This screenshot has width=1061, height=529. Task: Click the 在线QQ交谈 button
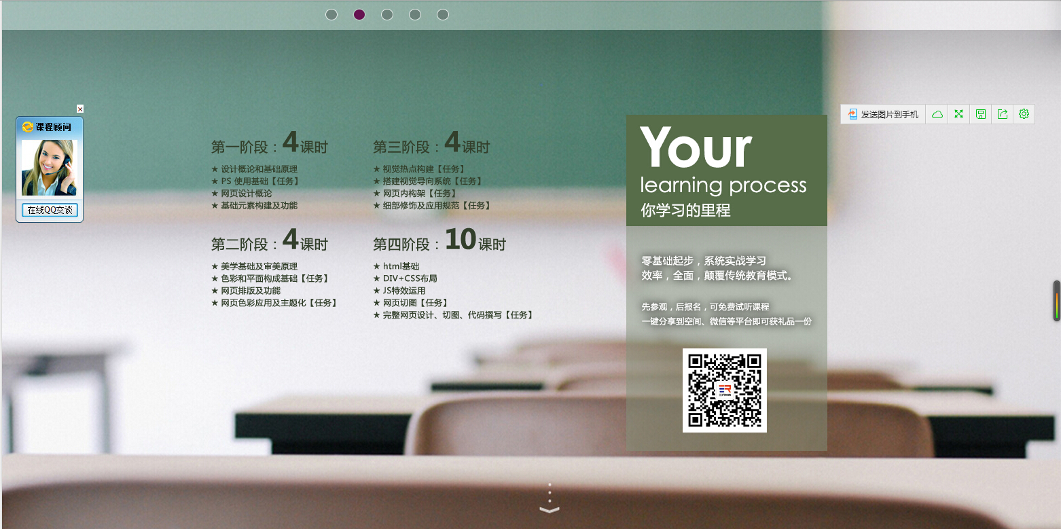pos(50,210)
